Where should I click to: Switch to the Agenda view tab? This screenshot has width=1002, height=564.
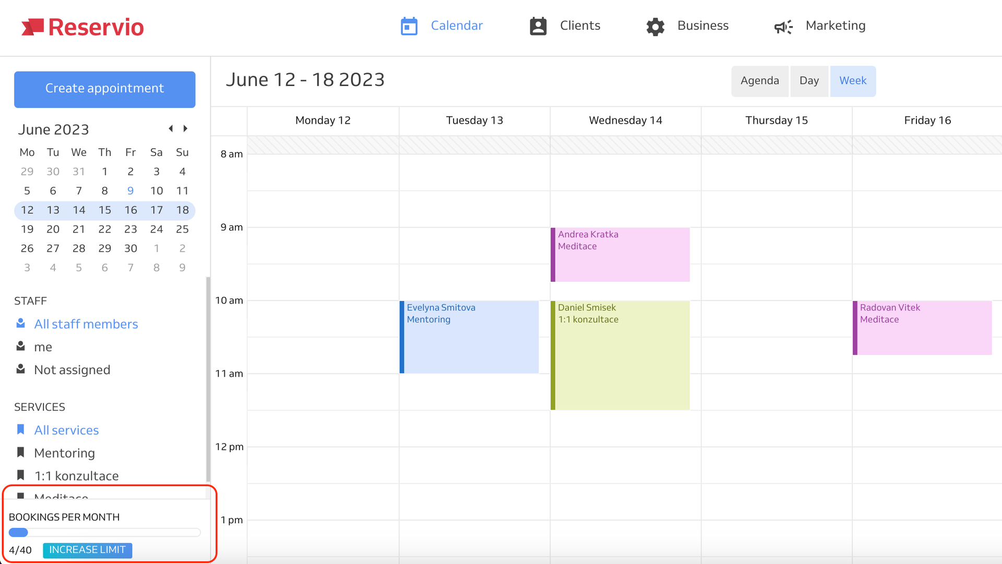[x=759, y=81]
